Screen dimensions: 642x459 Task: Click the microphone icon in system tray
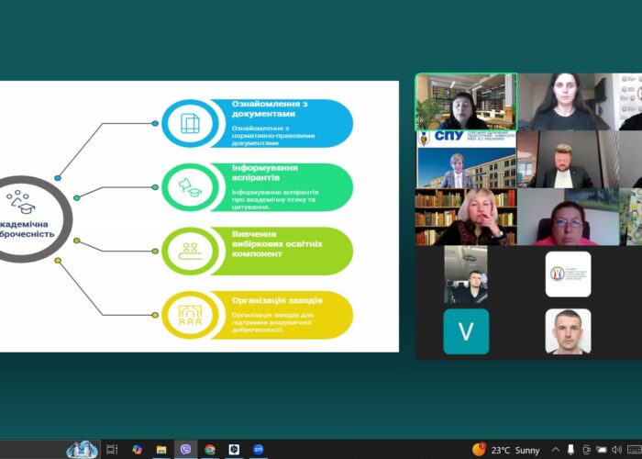[572, 449]
